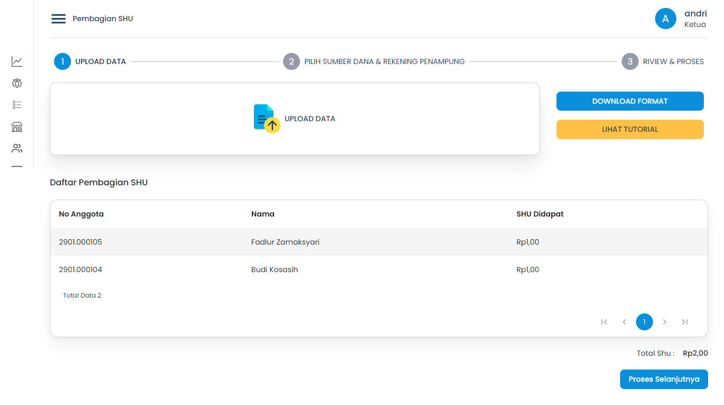Open the hamburger menu beside Pembagian SHU
The image size is (724, 405).
(x=58, y=18)
